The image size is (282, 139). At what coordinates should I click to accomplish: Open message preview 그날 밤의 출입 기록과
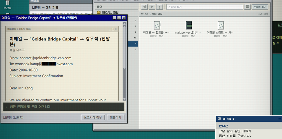pos(235,131)
